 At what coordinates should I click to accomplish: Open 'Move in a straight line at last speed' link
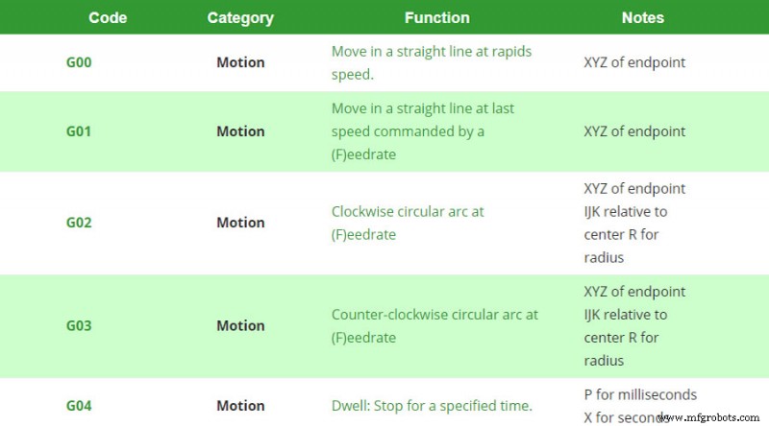click(x=423, y=131)
